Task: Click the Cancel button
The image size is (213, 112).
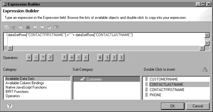Action: click(198, 106)
